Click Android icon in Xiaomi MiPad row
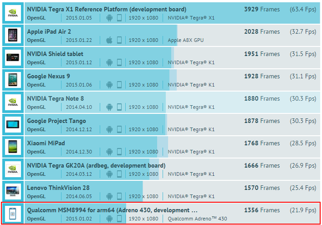Viewport: 322px width, 225px height. [x=109, y=152]
